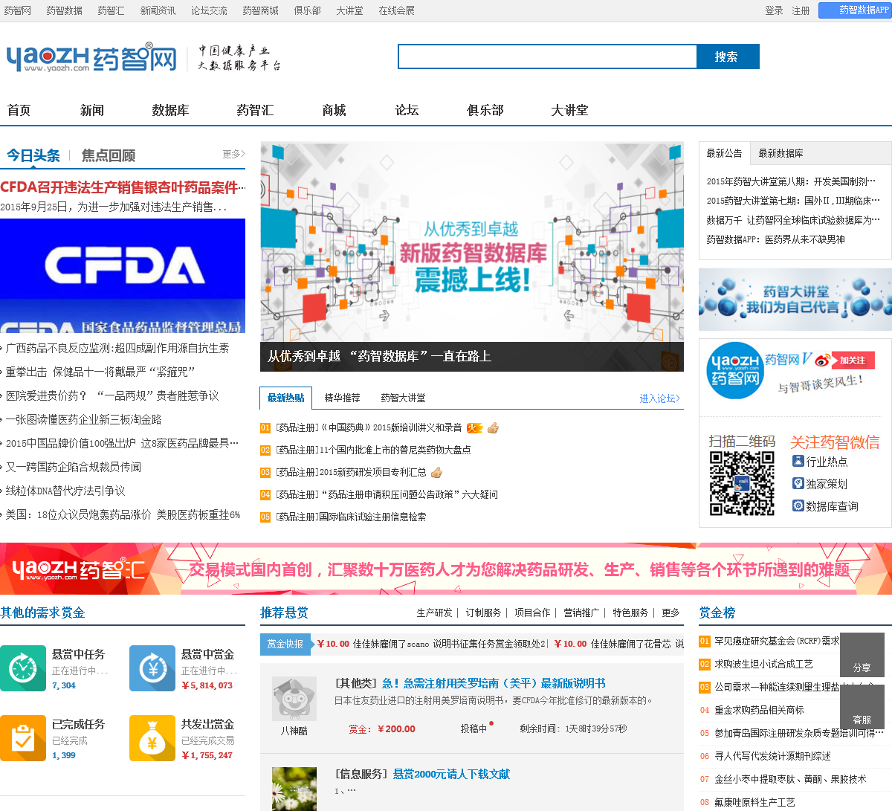This screenshot has width=892, height=811.
Task: Open 更多 in 推荐悬赏 categories
Action: (x=670, y=613)
